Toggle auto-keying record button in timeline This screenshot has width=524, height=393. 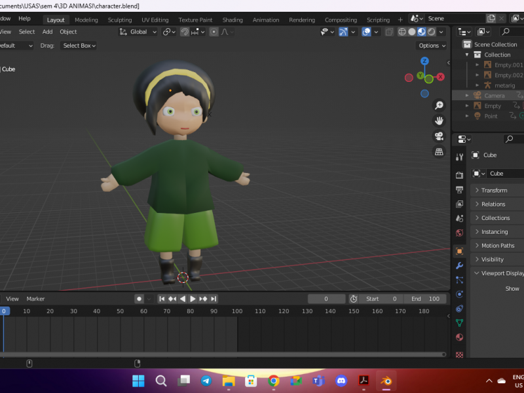coord(139,299)
